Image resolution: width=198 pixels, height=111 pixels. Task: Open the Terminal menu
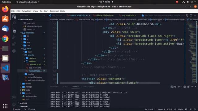click(54, 11)
